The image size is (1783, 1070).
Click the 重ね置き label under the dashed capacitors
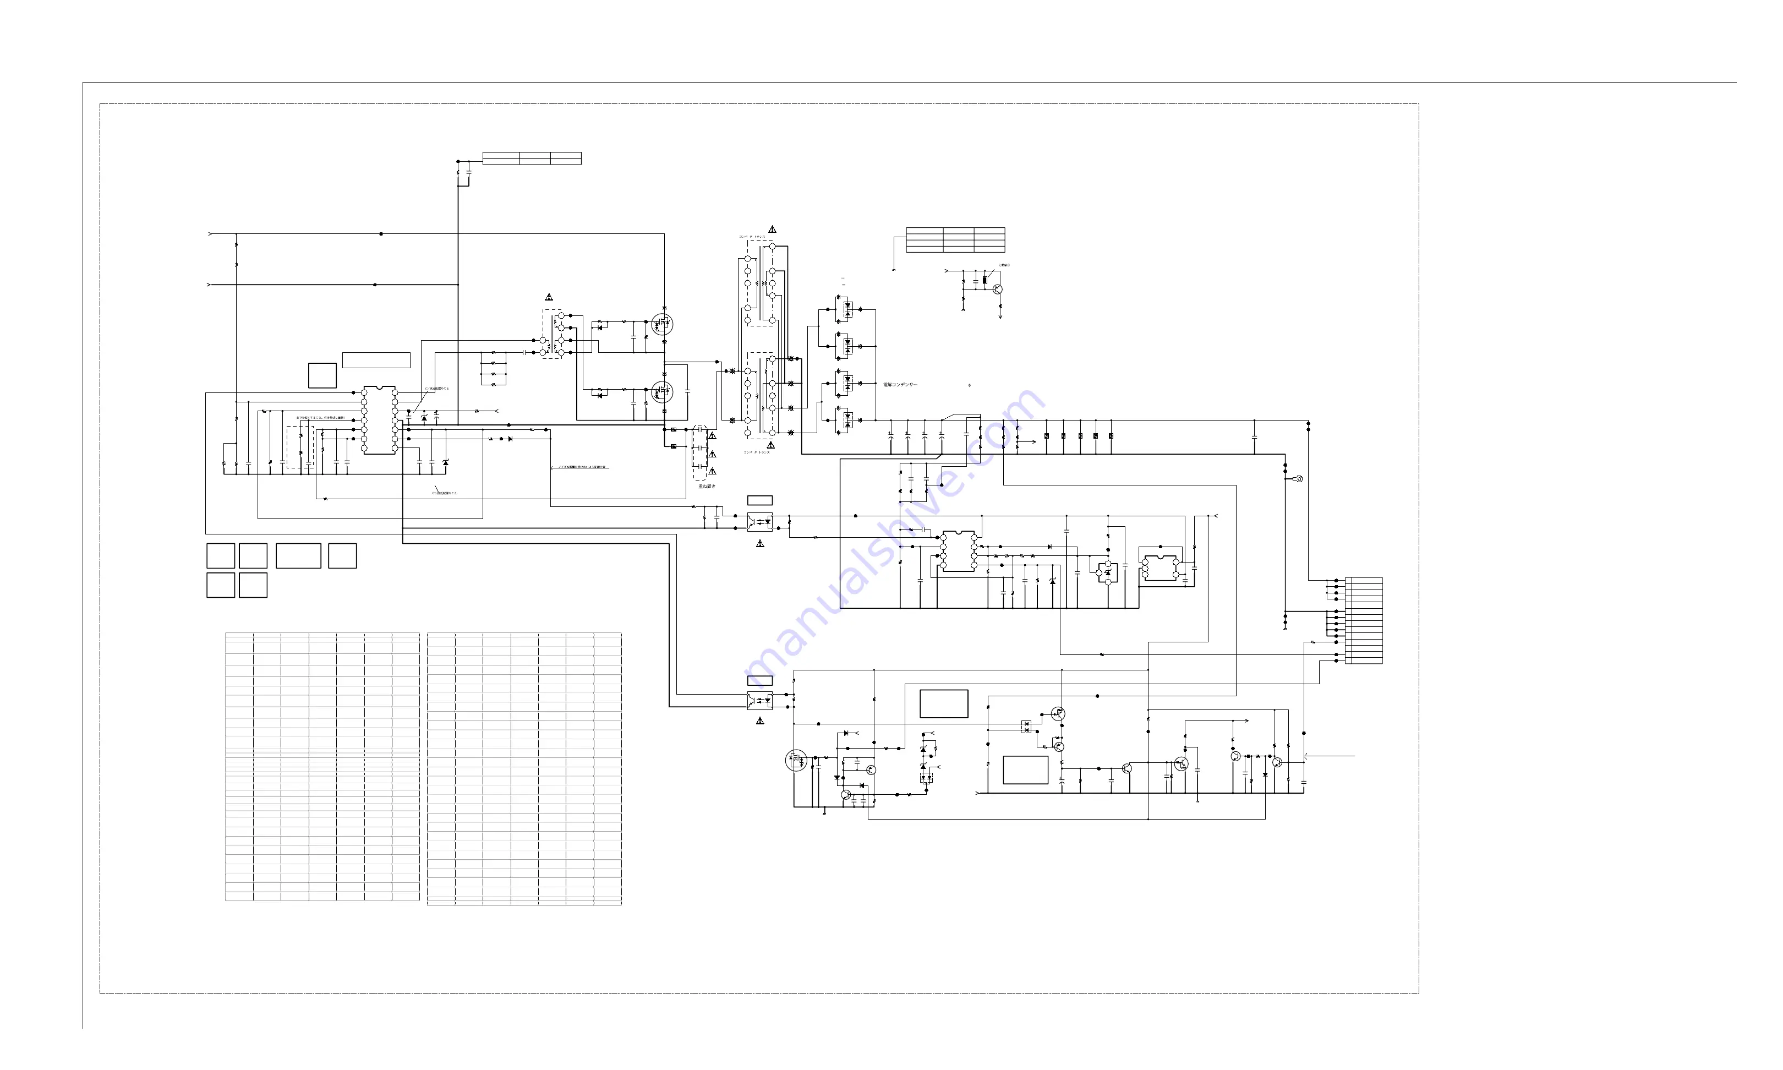707,487
